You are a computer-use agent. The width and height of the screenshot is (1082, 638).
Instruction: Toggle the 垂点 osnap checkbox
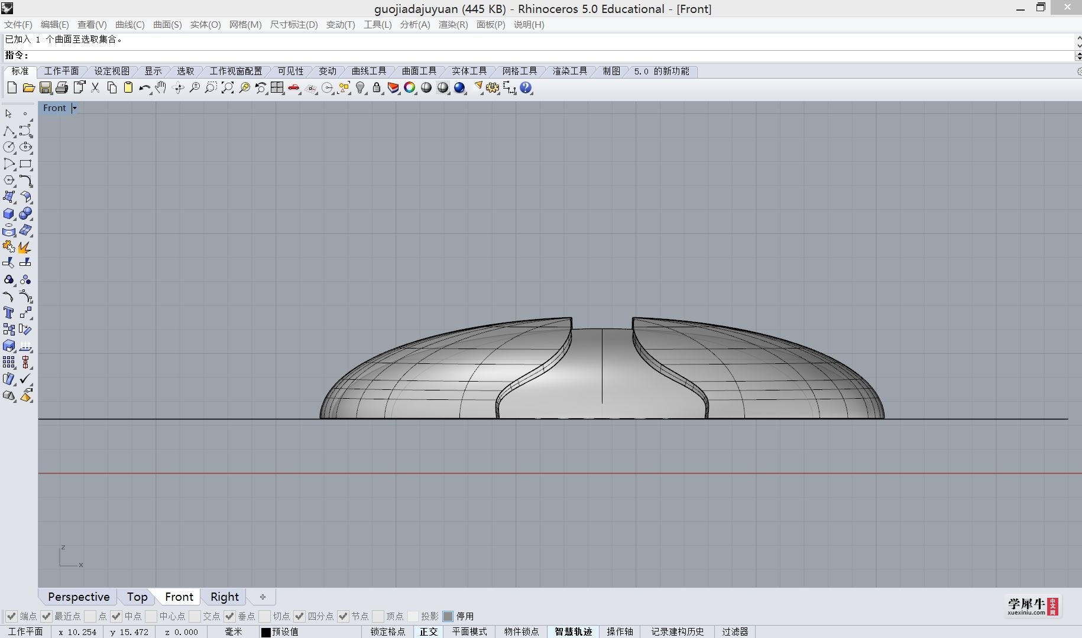click(x=229, y=616)
